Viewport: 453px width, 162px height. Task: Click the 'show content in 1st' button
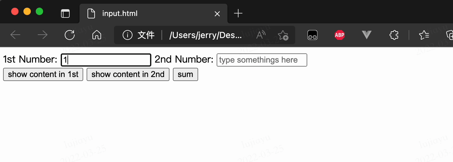coord(43,75)
